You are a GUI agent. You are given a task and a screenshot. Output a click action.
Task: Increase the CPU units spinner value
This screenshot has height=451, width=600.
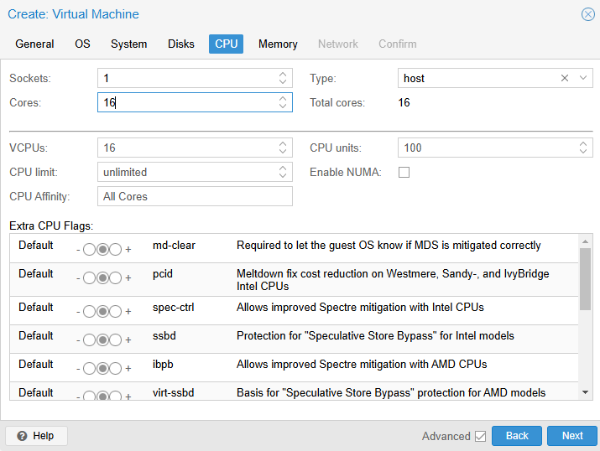584,144
